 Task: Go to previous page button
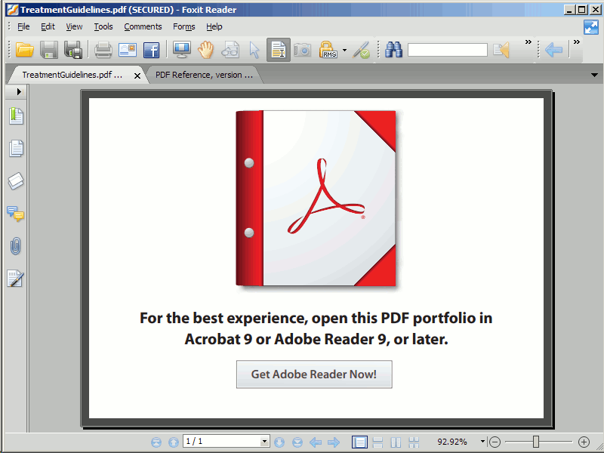(174, 442)
